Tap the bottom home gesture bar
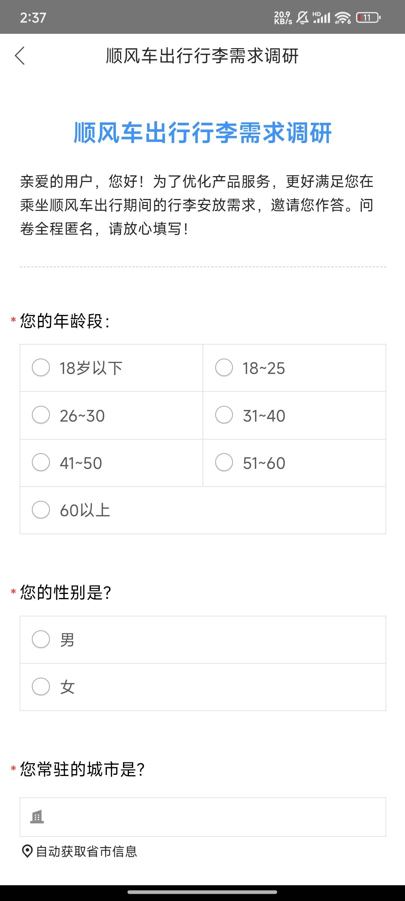This screenshot has width=405, height=901. (202, 892)
